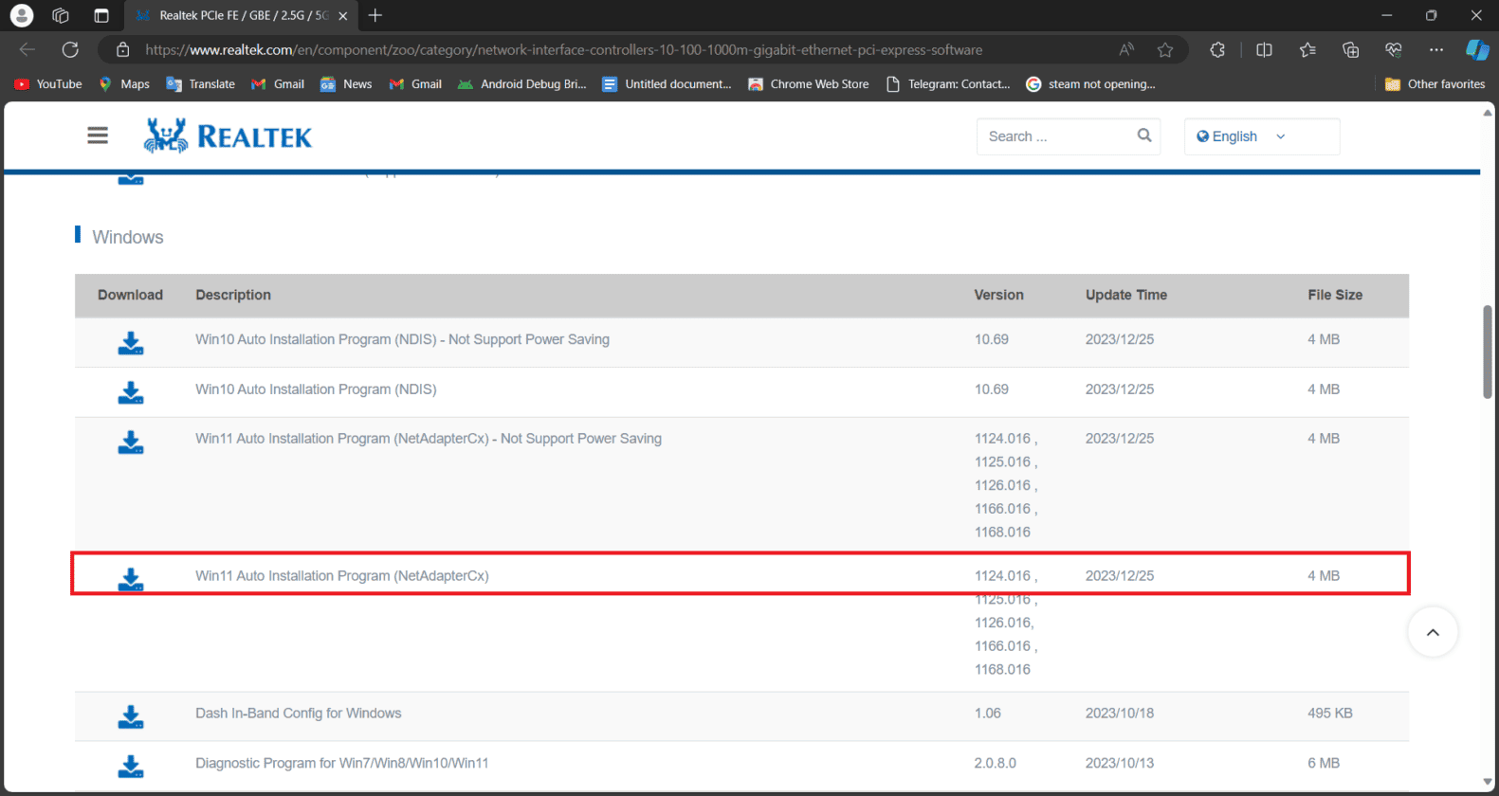Open a new browser tab
Image resolution: width=1499 pixels, height=796 pixels.
pos(375,15)
